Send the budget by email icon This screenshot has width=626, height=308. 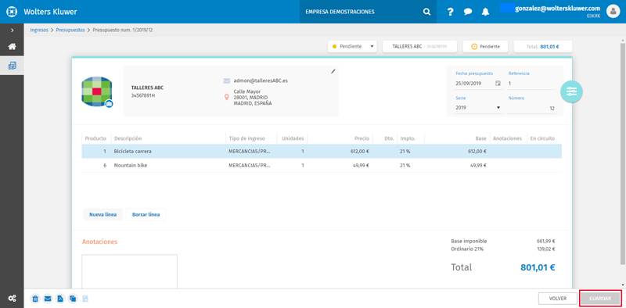[48, 299]
